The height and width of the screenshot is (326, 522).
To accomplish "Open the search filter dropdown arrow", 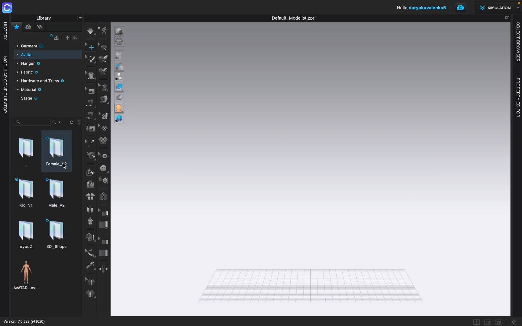I will (x=60, y=122).
